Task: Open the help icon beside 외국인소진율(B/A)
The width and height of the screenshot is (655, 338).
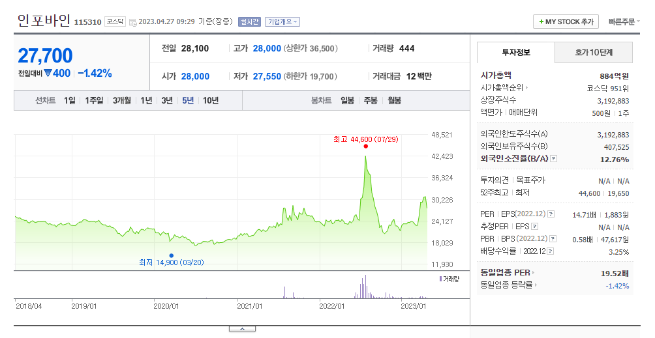Action: [553, 159]
